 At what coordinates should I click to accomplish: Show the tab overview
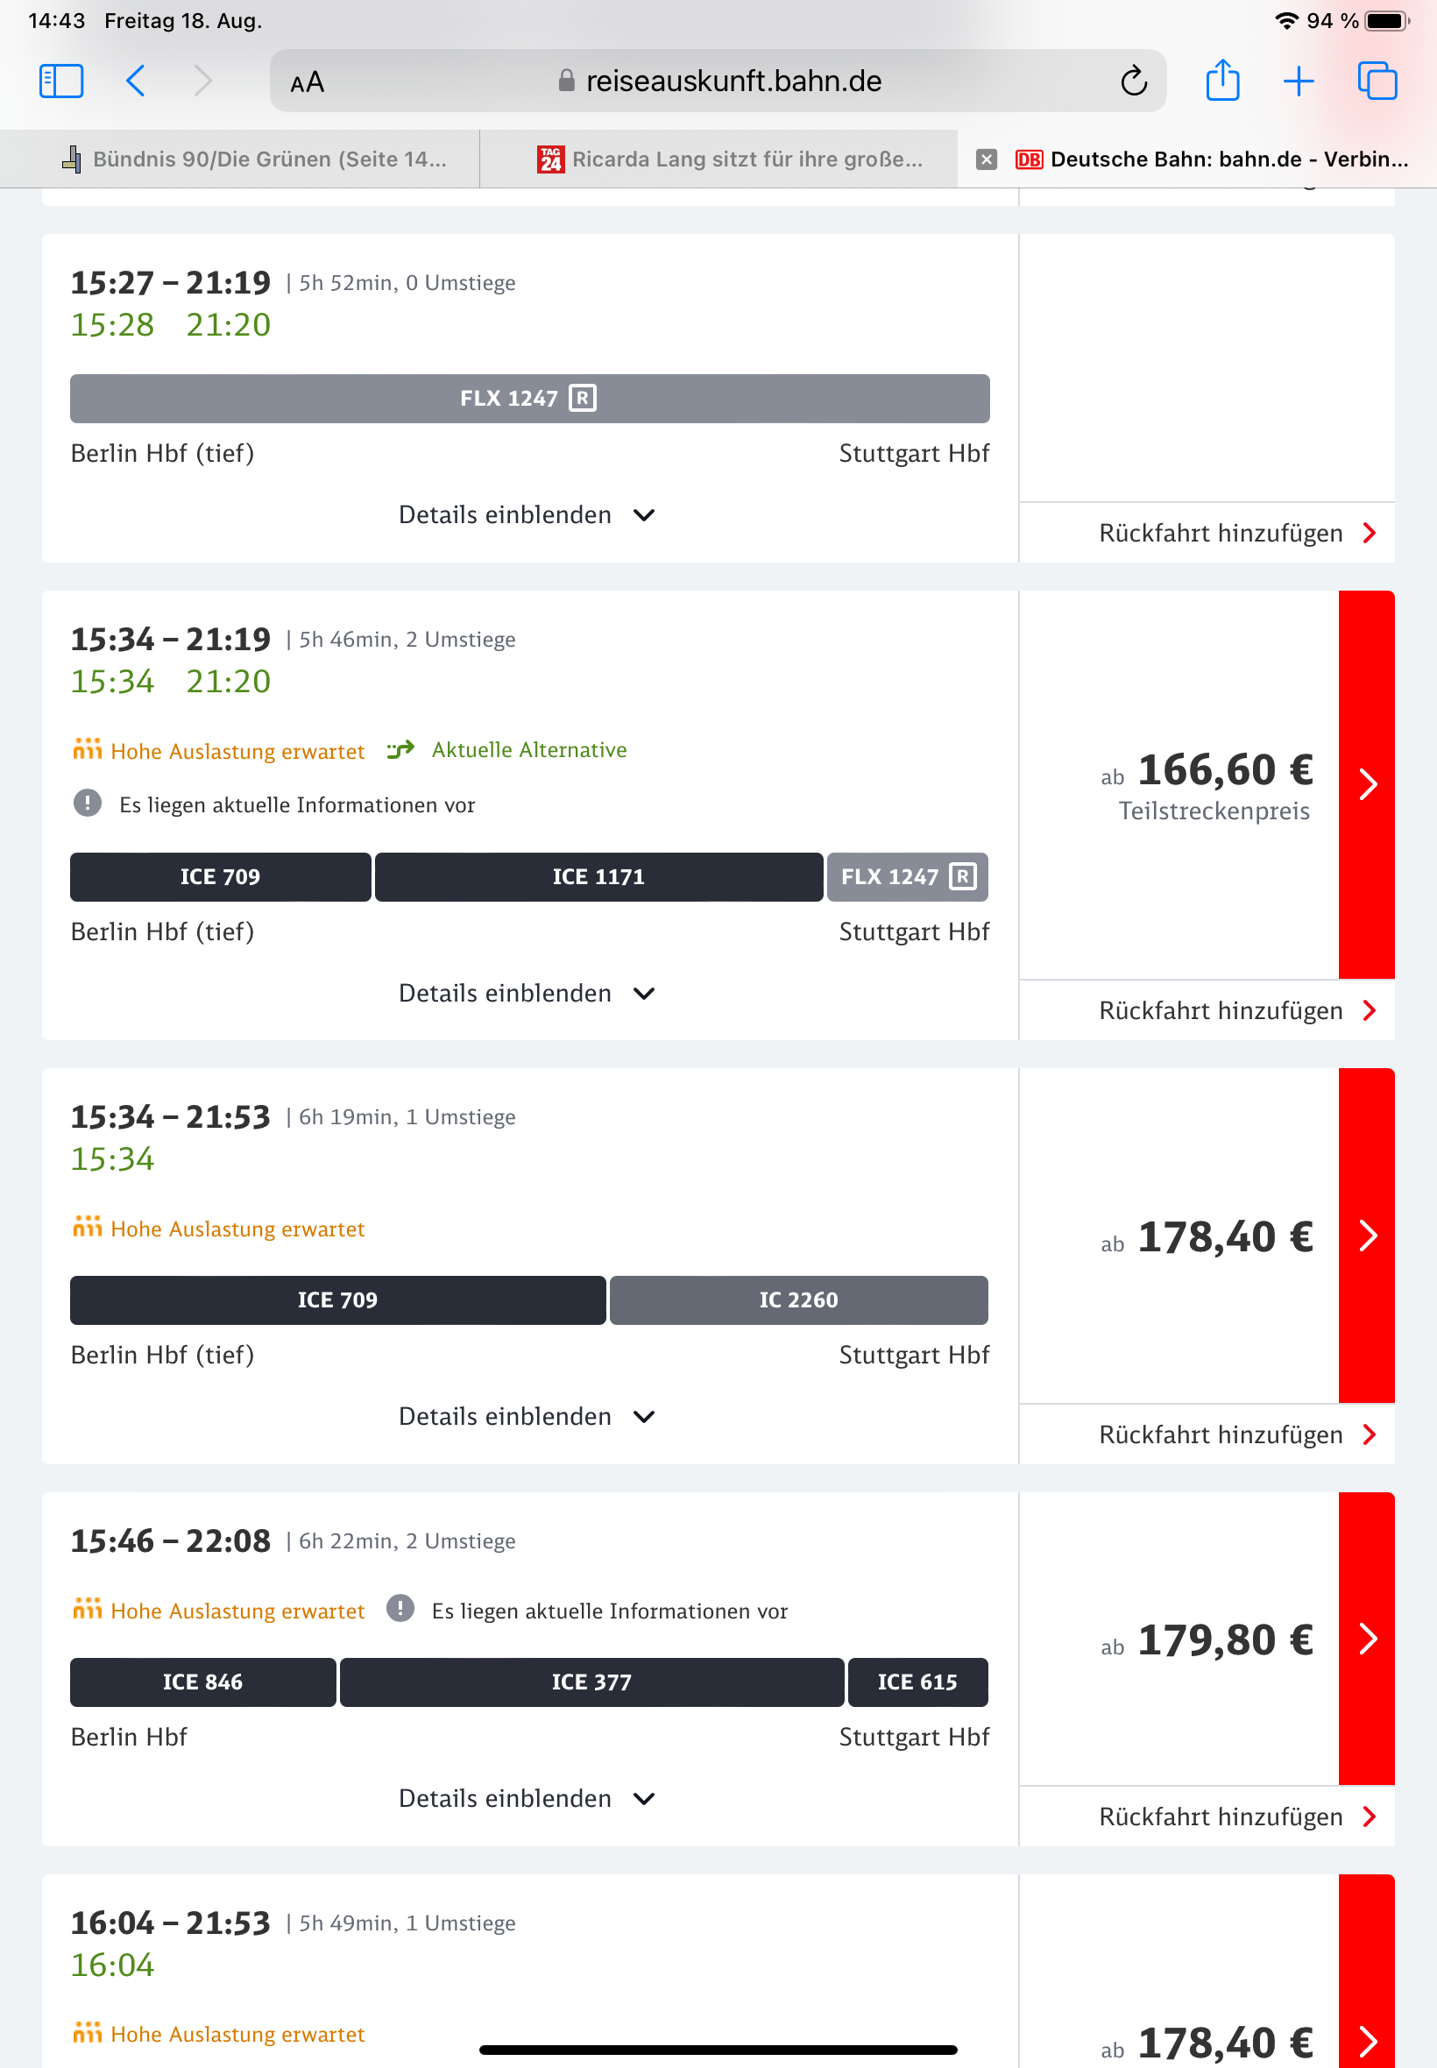1376,81
